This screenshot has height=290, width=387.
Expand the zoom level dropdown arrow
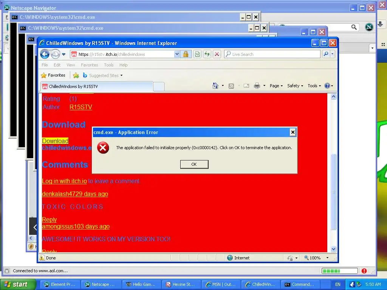(x=328, y=258)
